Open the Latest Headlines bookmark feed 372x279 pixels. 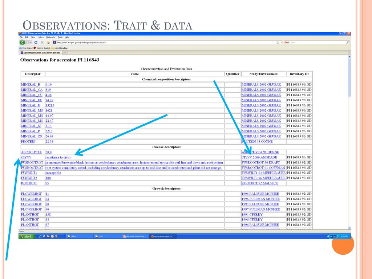click(x=60, y=48)
